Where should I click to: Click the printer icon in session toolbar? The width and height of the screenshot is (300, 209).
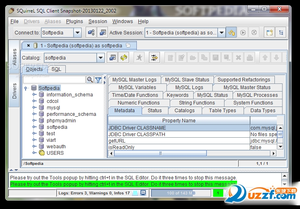tap(250, 58)
